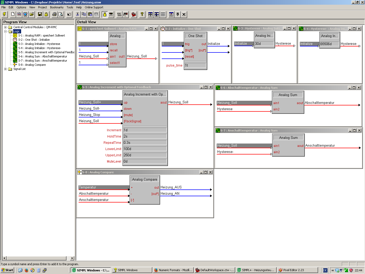Screen dimensions: 365x274
Task: Click the Print toolbar icon
Action: click(x=54, y=14)
